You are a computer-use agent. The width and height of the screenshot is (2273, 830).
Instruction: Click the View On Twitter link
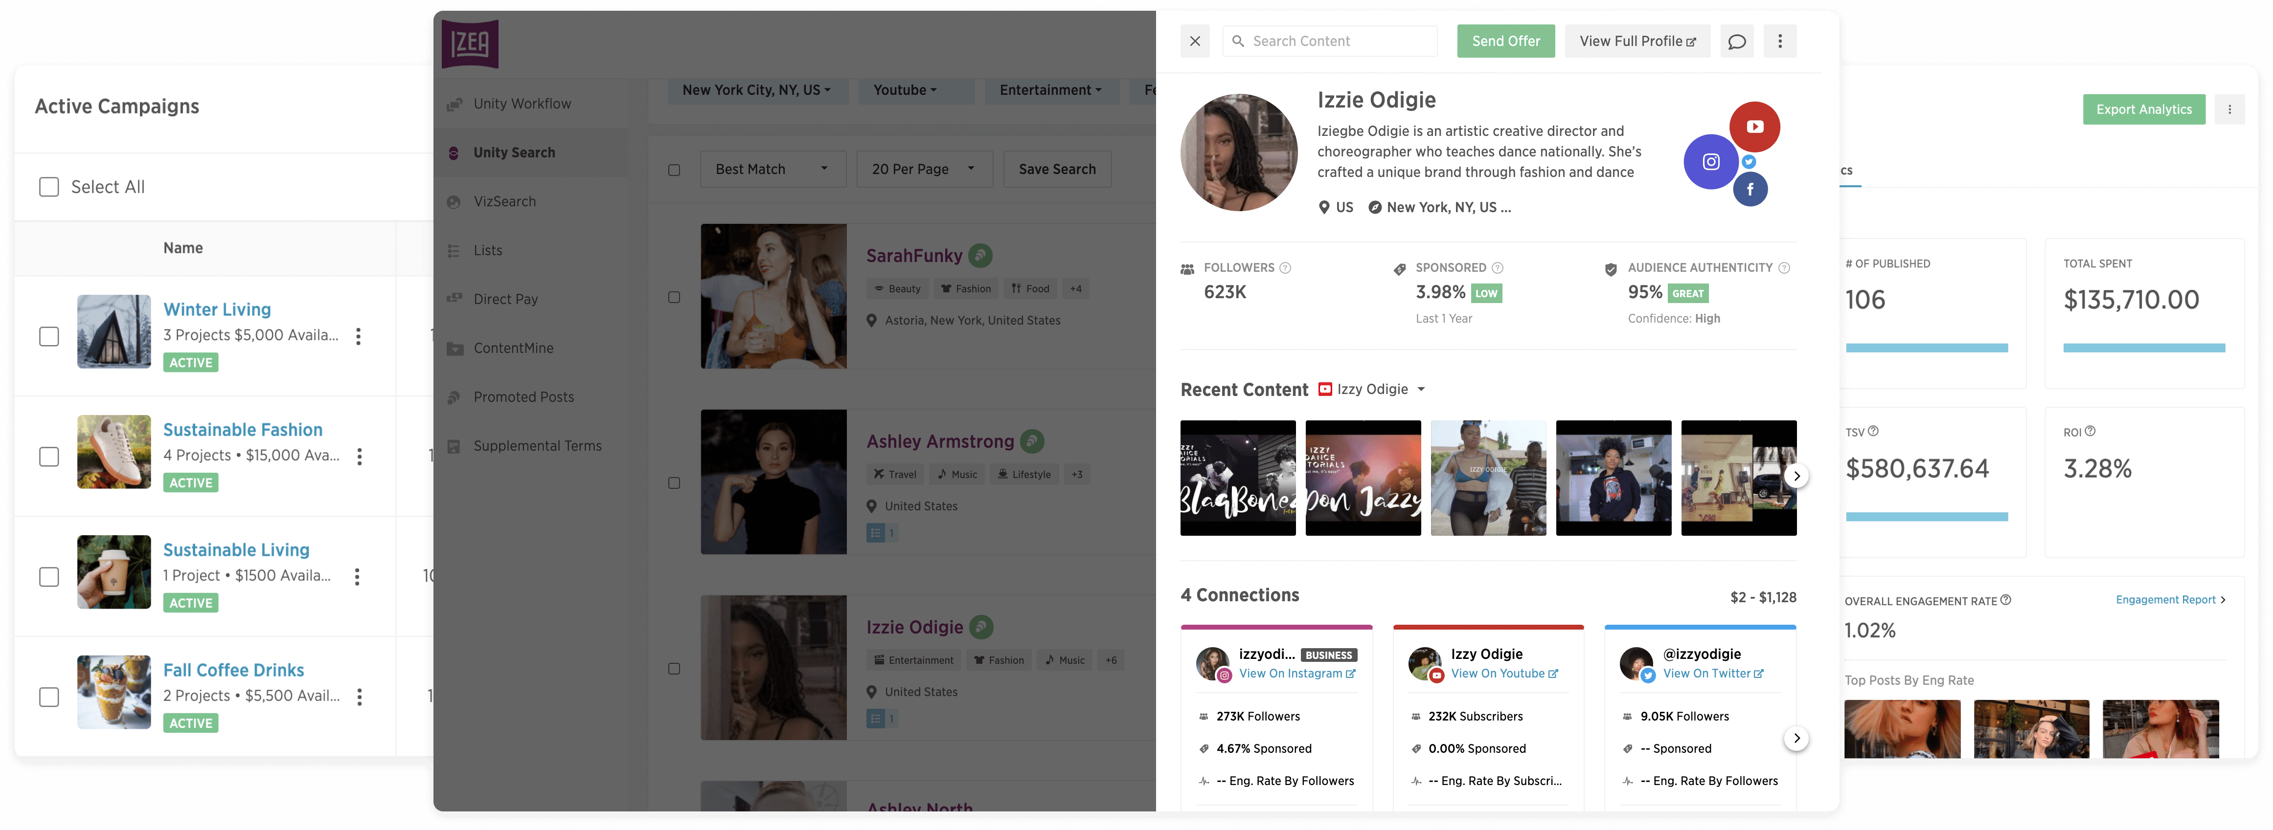pyautogui.click(x=1713, y=673)
